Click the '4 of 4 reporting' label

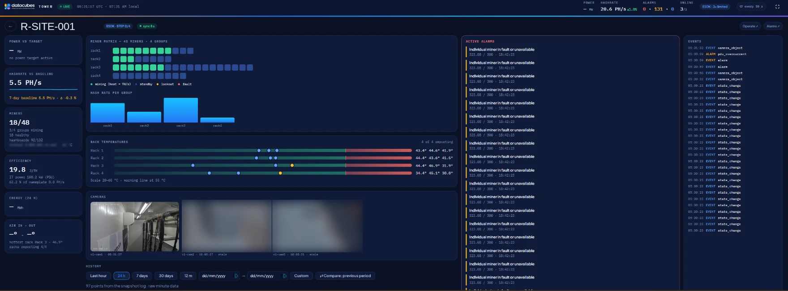pyautogui.click(x=437, y=142)
